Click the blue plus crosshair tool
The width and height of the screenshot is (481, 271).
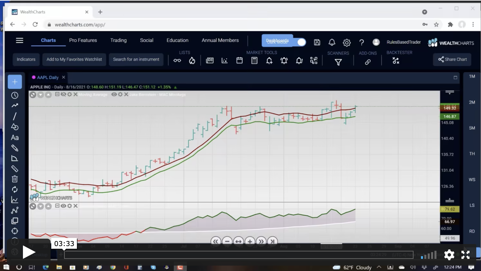click(15, 82)
